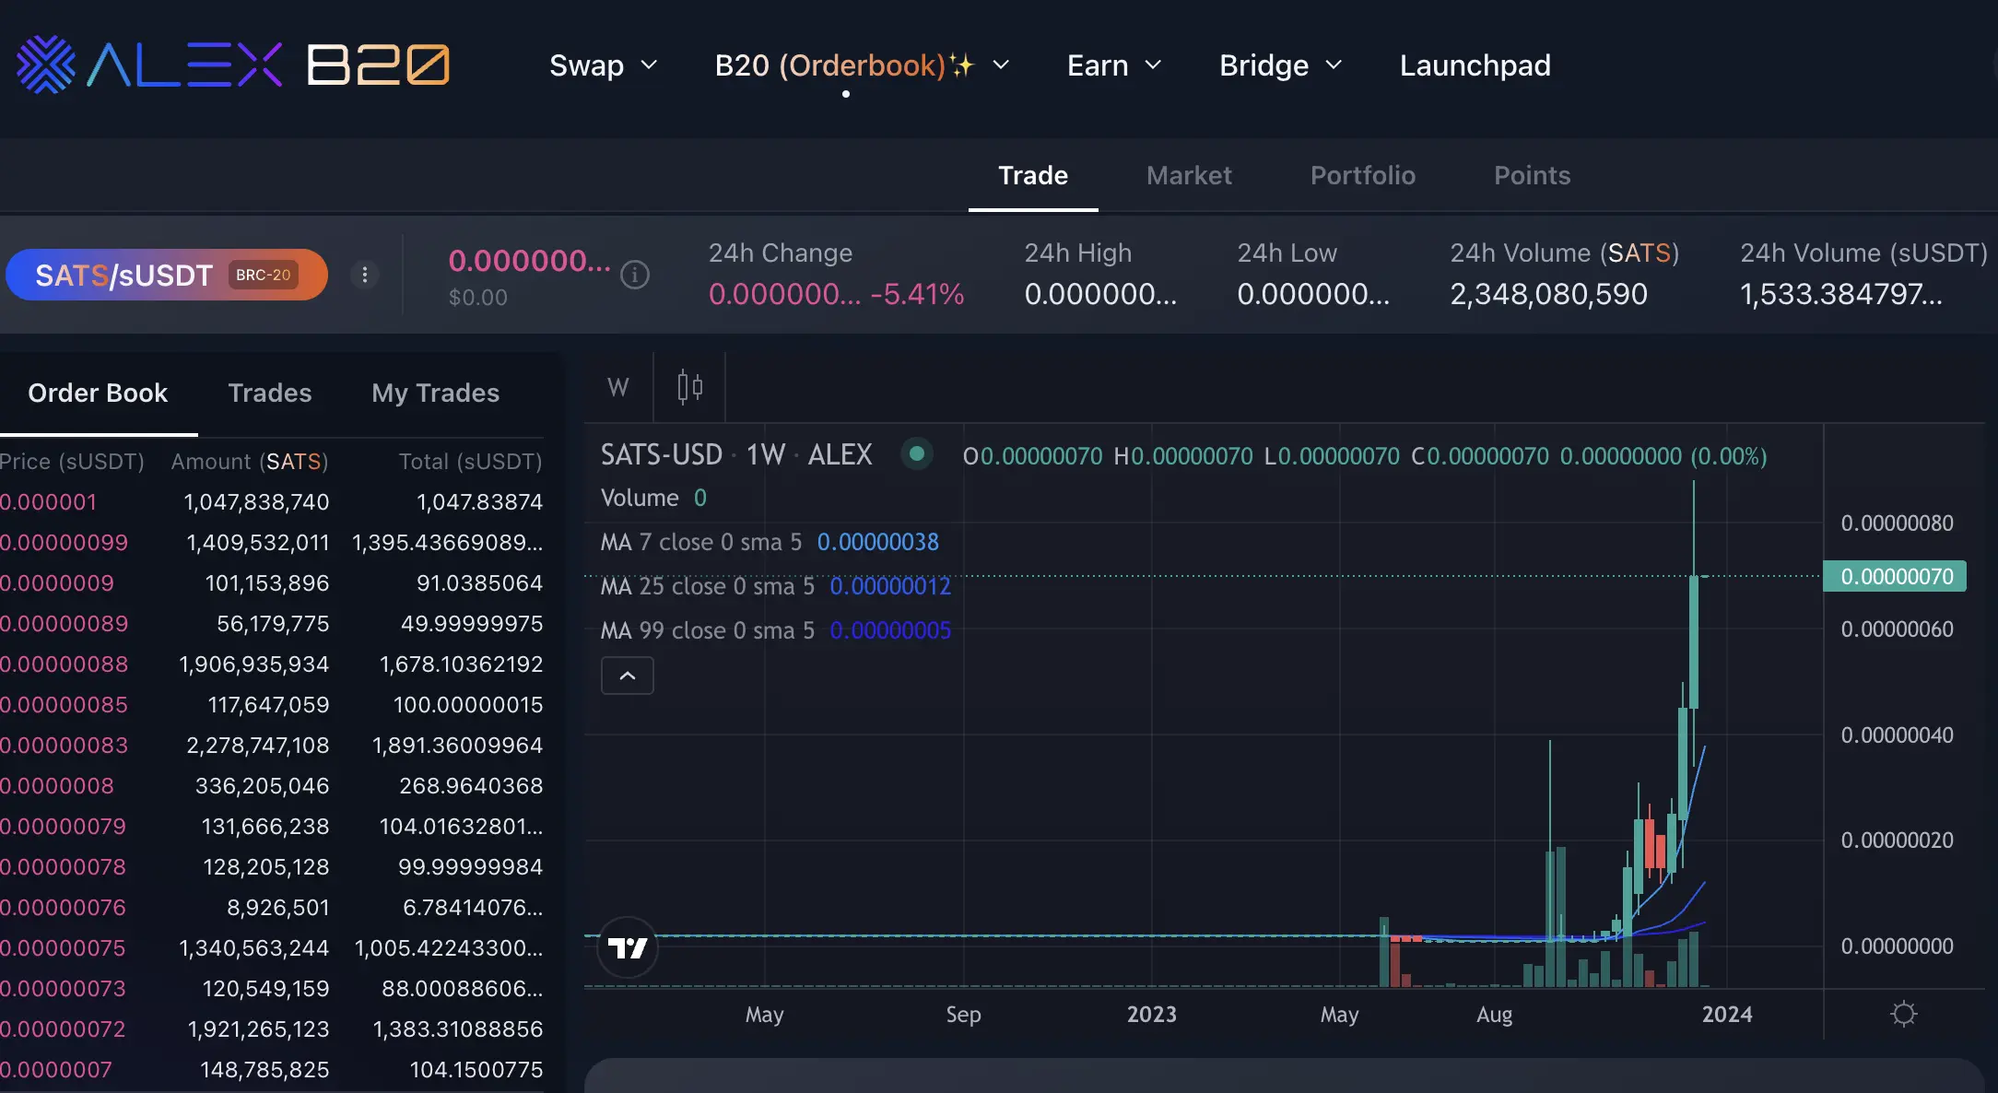Open the candlestick chart style selector
This screenshot has height=1093, width=1998.
coord(689,387)
